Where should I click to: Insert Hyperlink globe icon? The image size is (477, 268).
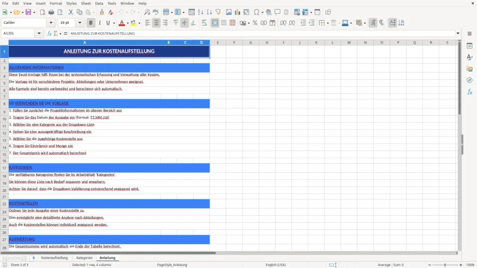(269, 12)
